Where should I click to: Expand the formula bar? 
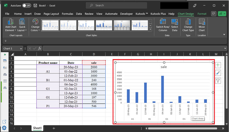pos(225,48)
